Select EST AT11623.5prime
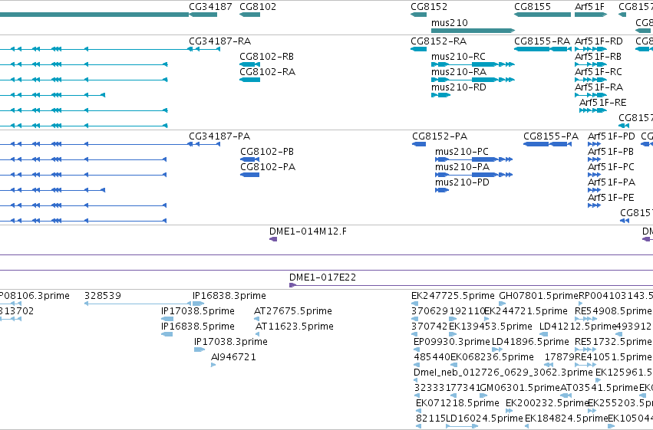The image size is (653, 430). [295, 327]
